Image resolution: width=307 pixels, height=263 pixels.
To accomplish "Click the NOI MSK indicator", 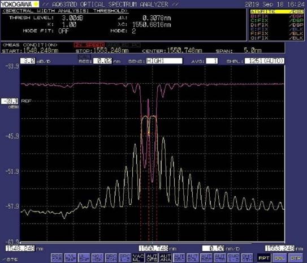I will [97, 258].
